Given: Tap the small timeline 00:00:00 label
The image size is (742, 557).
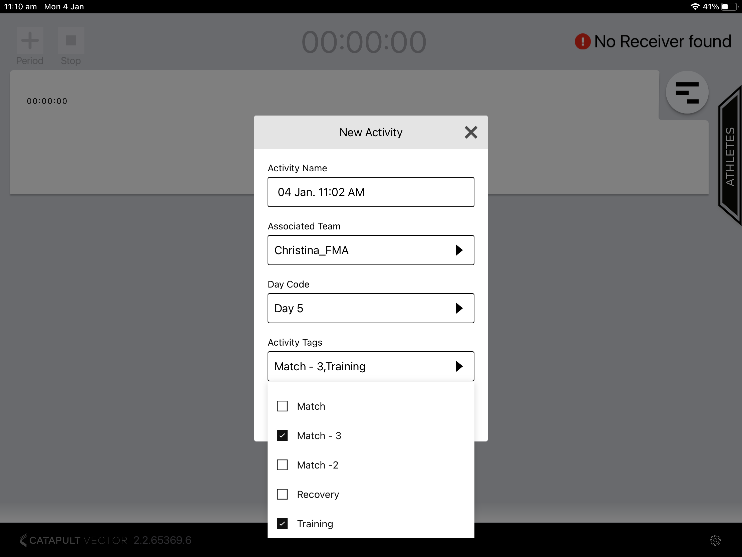Looking at the screenshot, I should click(x=47, y=101).
